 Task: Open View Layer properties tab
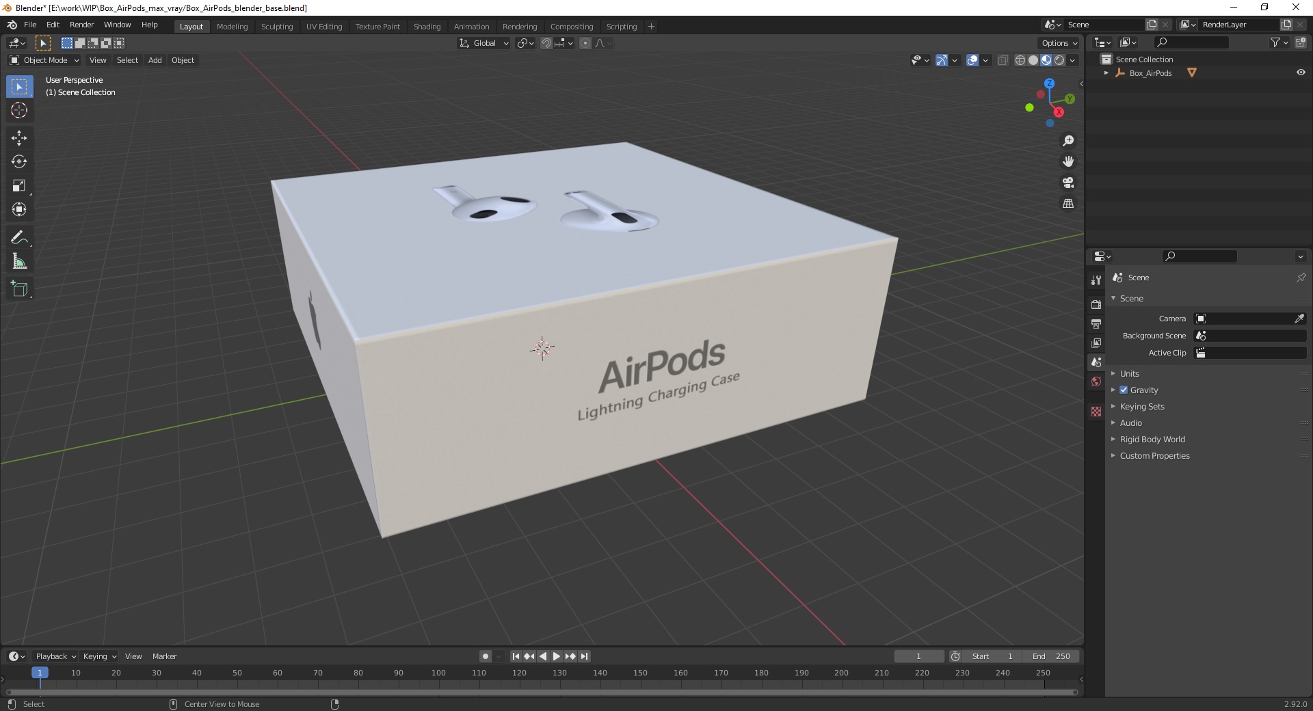click(x=1096, y=343)
